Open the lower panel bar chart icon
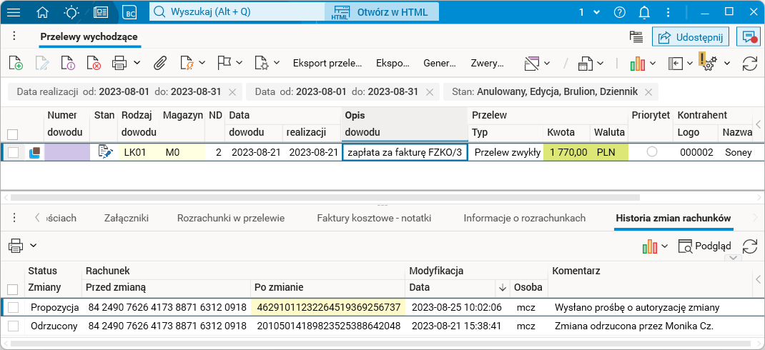Viewport: 765px width, 350px height. click(650, 246)
